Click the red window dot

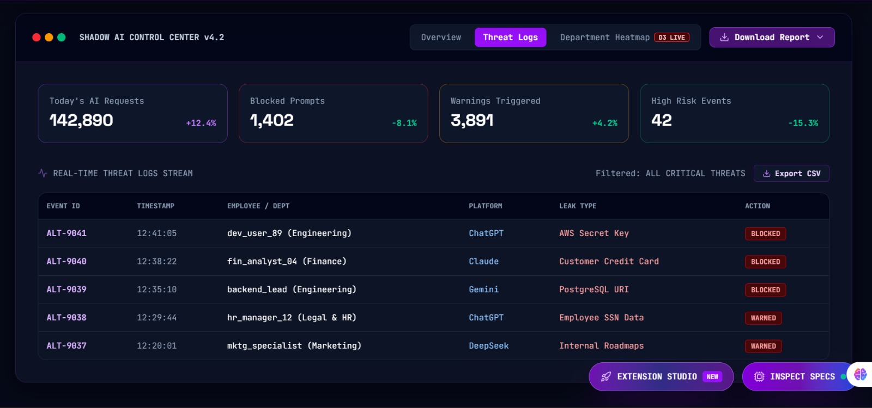37,38
